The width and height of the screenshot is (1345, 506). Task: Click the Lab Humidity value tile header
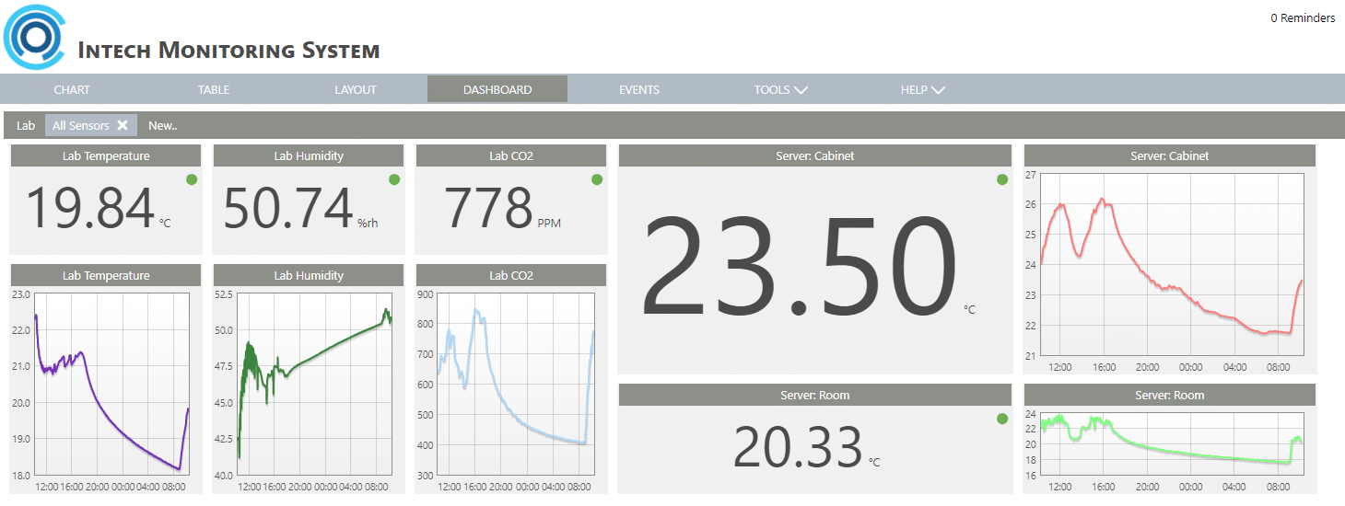tap(309, 155)
